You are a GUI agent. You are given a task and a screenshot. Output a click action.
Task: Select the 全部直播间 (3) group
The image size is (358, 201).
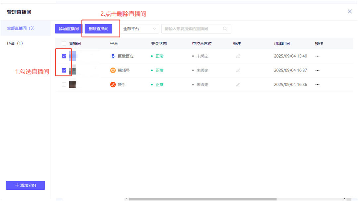(21, 28)
